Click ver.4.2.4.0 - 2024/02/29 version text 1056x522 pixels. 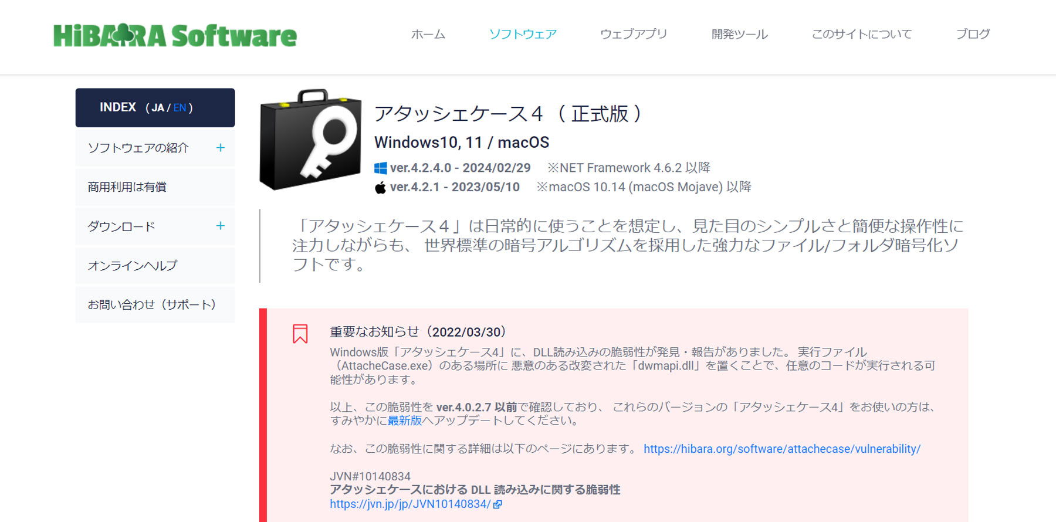[461, 168]
